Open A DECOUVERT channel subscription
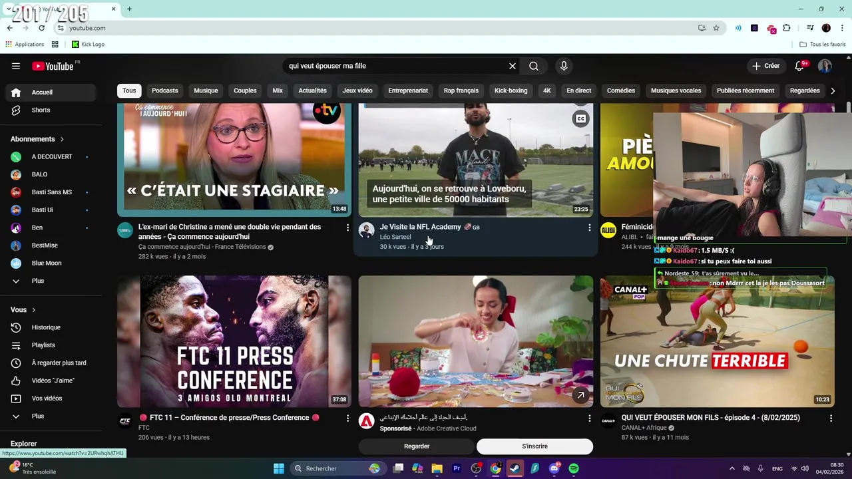This screenshot has height=479, width=852. tap(52, 156)
